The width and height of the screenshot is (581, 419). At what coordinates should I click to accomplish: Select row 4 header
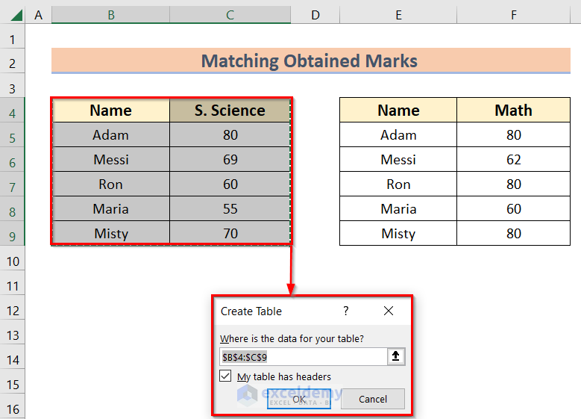(x=13, y=114)
